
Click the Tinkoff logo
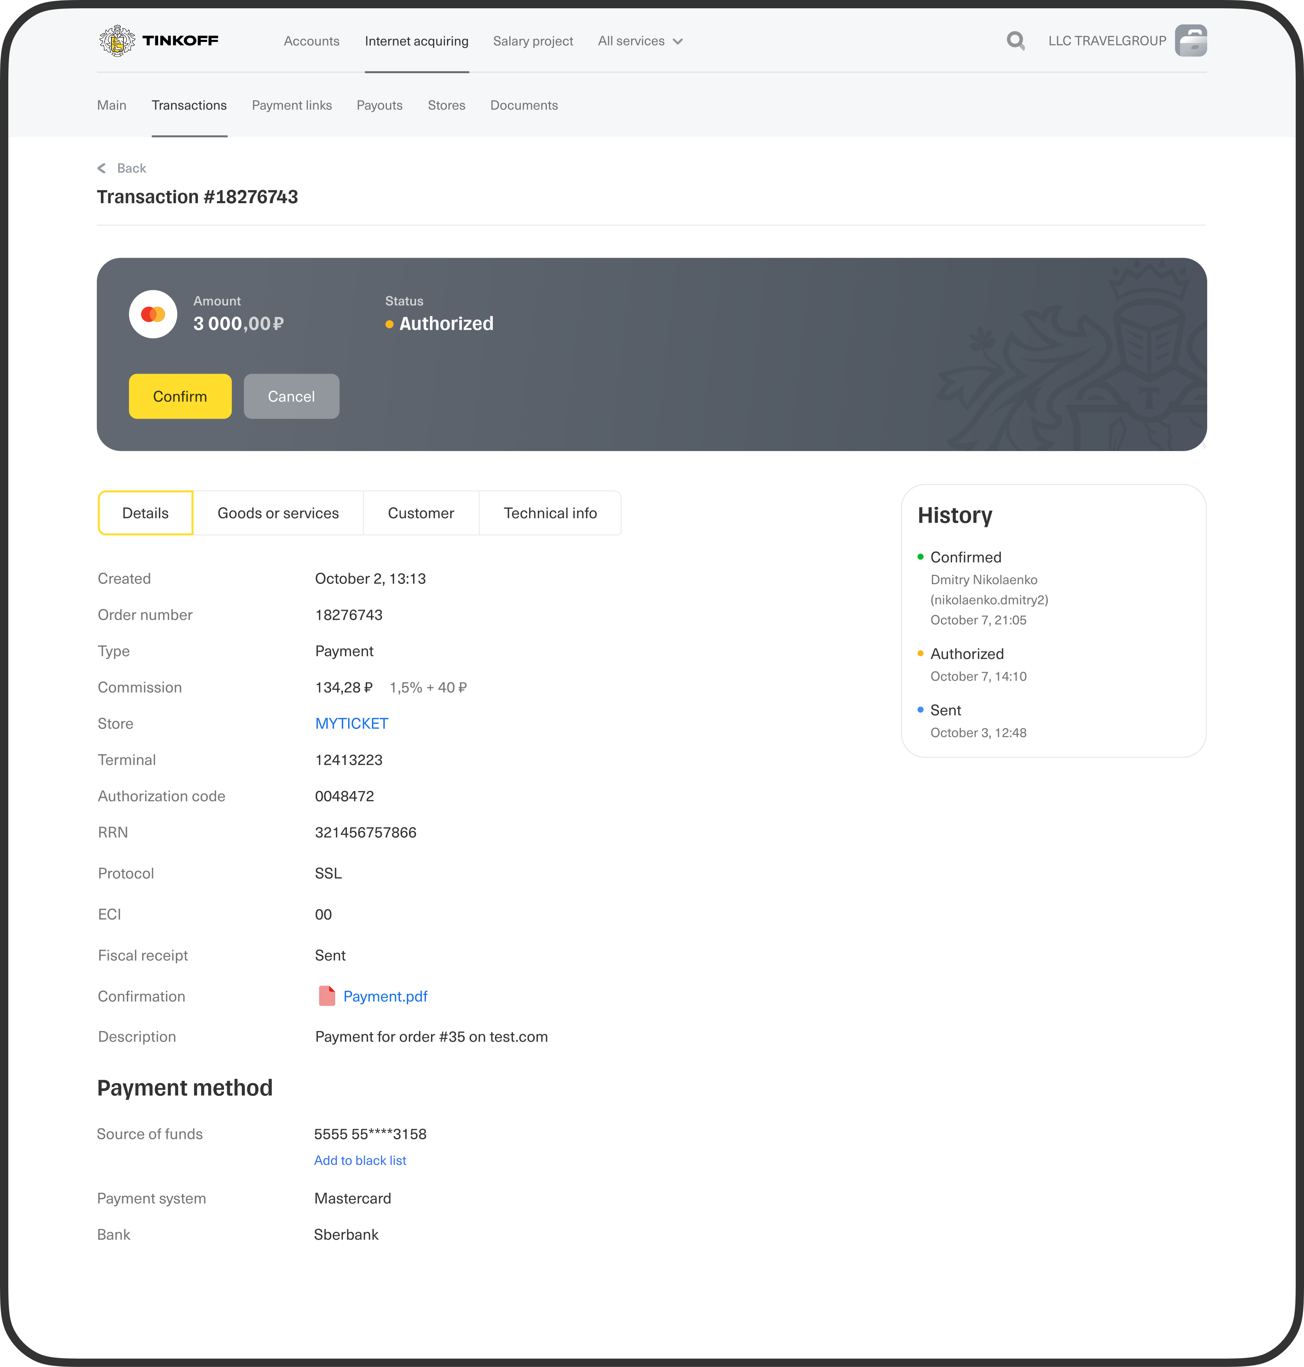158,41
